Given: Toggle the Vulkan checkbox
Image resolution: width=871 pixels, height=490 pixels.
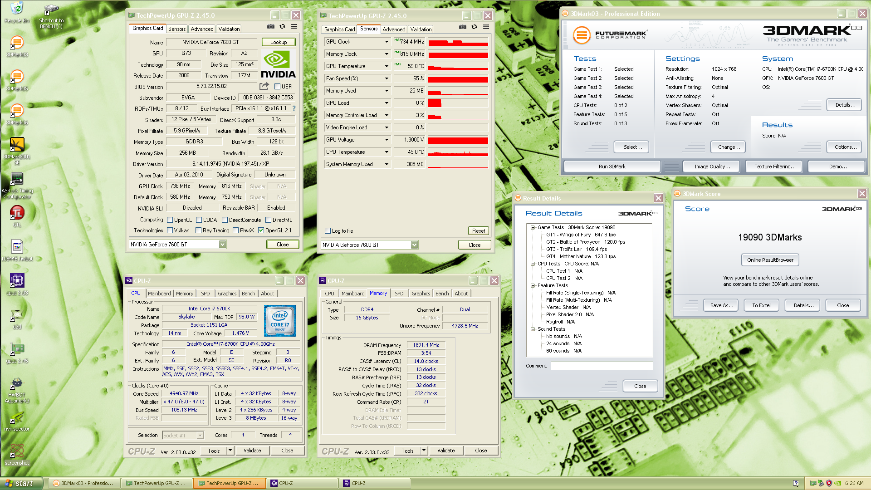Looking at the screenshot, I should 170,230.
